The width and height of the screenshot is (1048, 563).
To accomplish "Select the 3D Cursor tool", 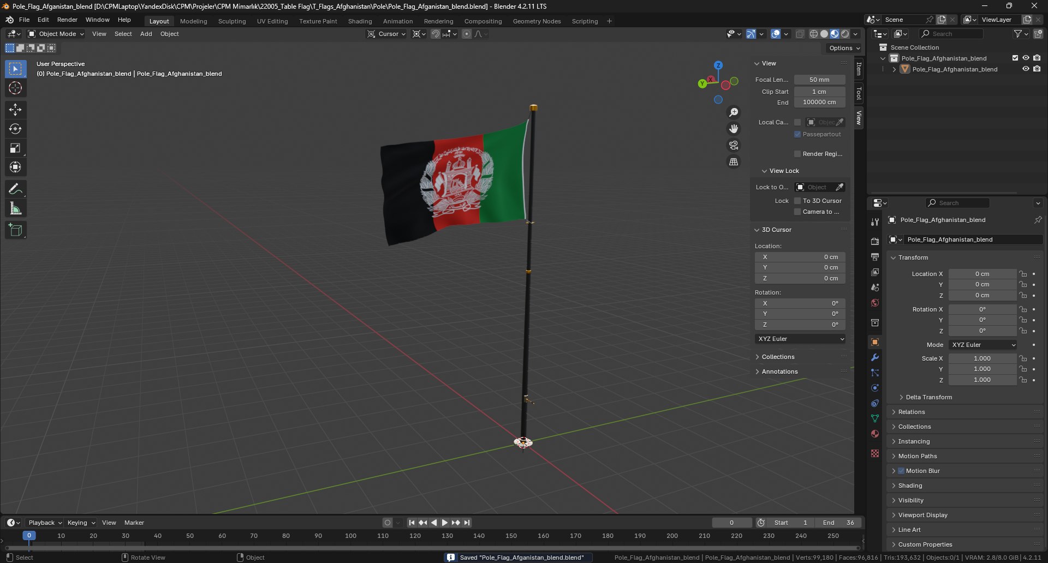I will [15, 88].
